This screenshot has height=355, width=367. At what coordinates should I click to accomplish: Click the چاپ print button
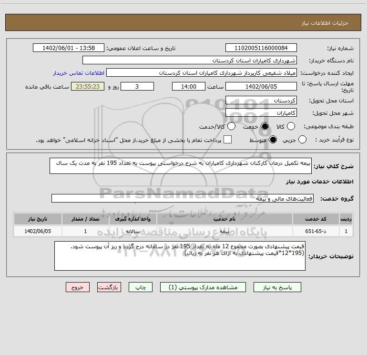pos(141,287)
